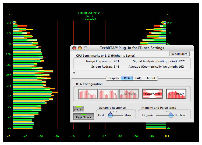This screenshot has width=202, height=145.
Task: Click the Intensity and Persistence slider thumb
Action: pos(171,115)
